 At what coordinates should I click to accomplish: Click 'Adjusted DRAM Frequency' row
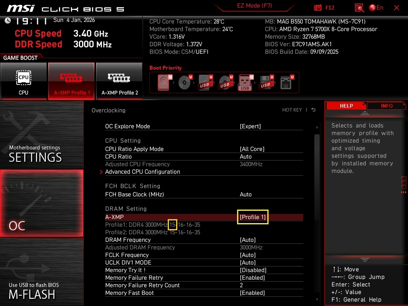[204, 247]
